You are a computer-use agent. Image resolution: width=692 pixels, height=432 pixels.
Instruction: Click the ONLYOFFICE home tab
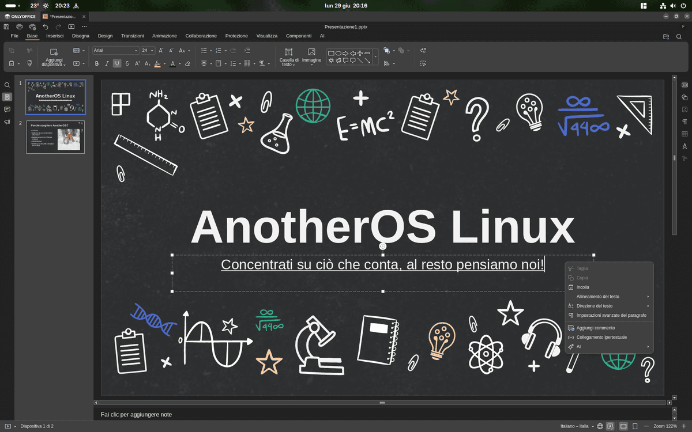pos(19,16)
